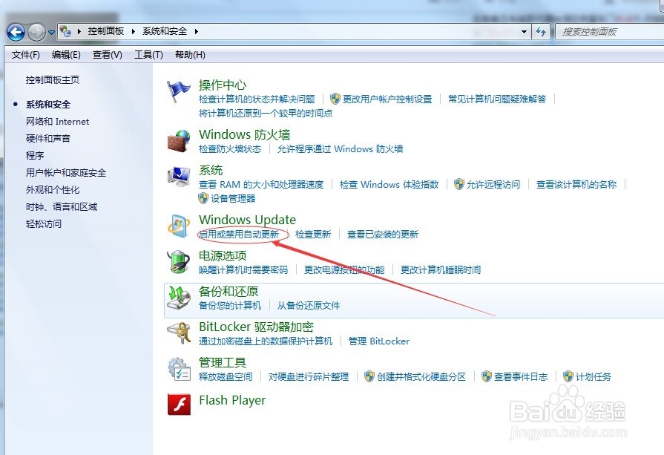
Task: Select 外观和个性化 in sidebar
Action: point(53,189)
